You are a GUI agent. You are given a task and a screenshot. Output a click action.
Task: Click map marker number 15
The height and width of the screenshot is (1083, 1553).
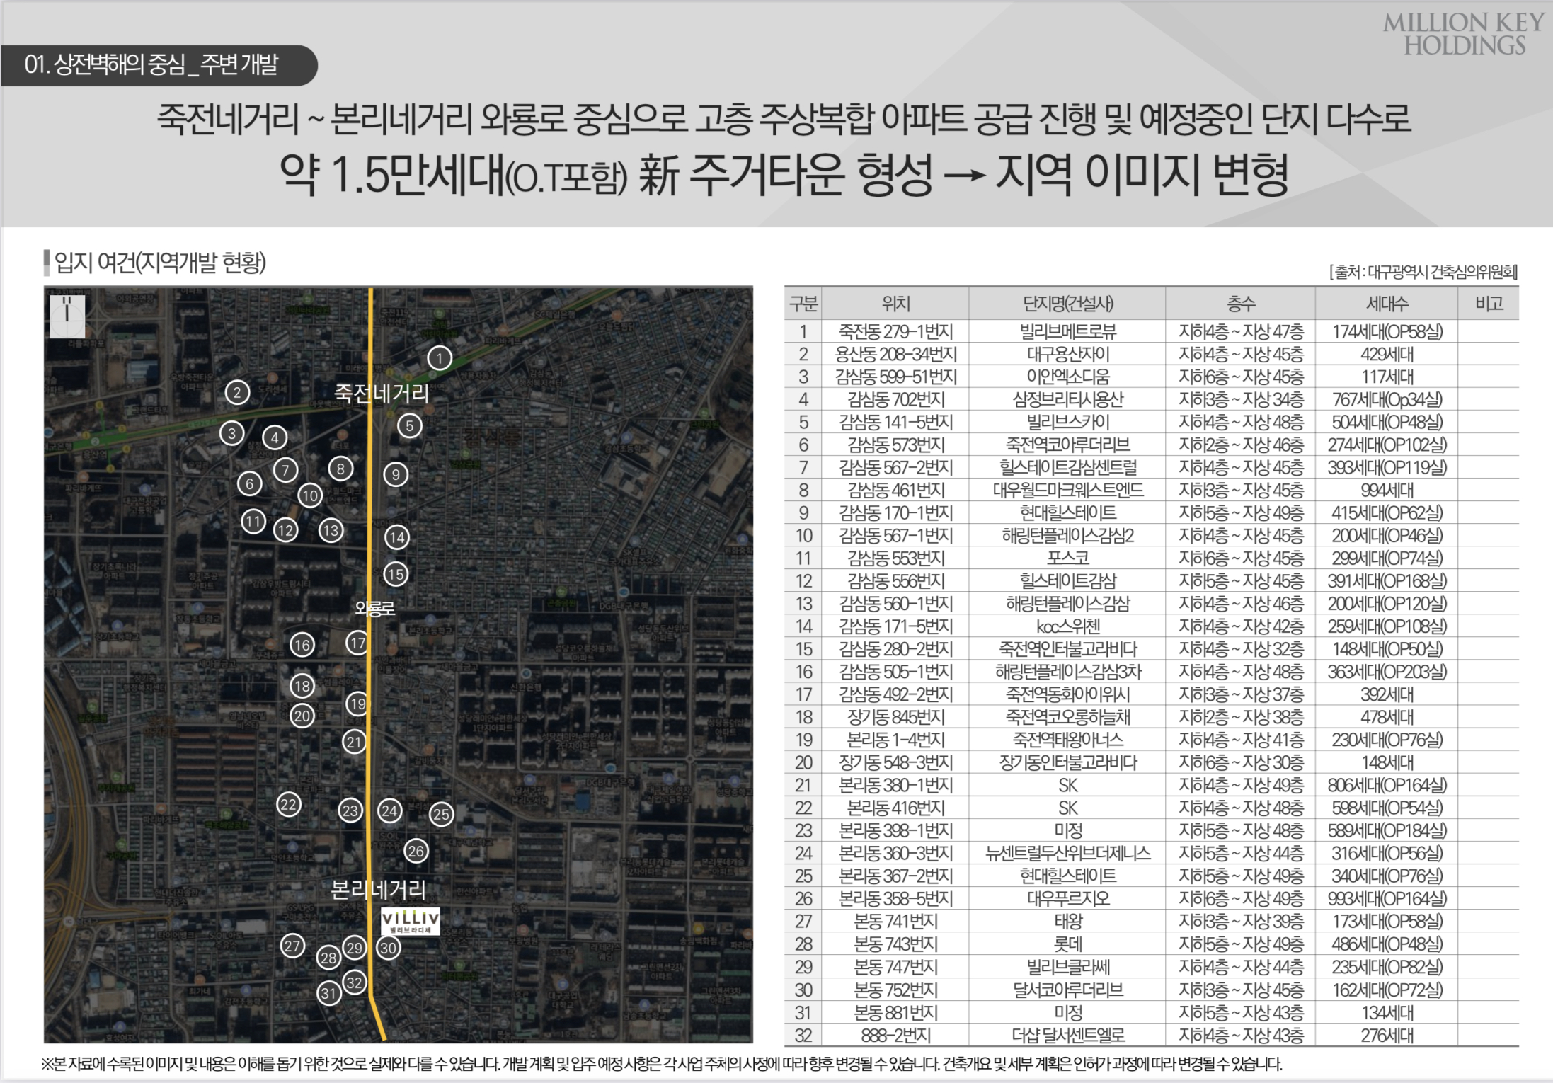396,574
